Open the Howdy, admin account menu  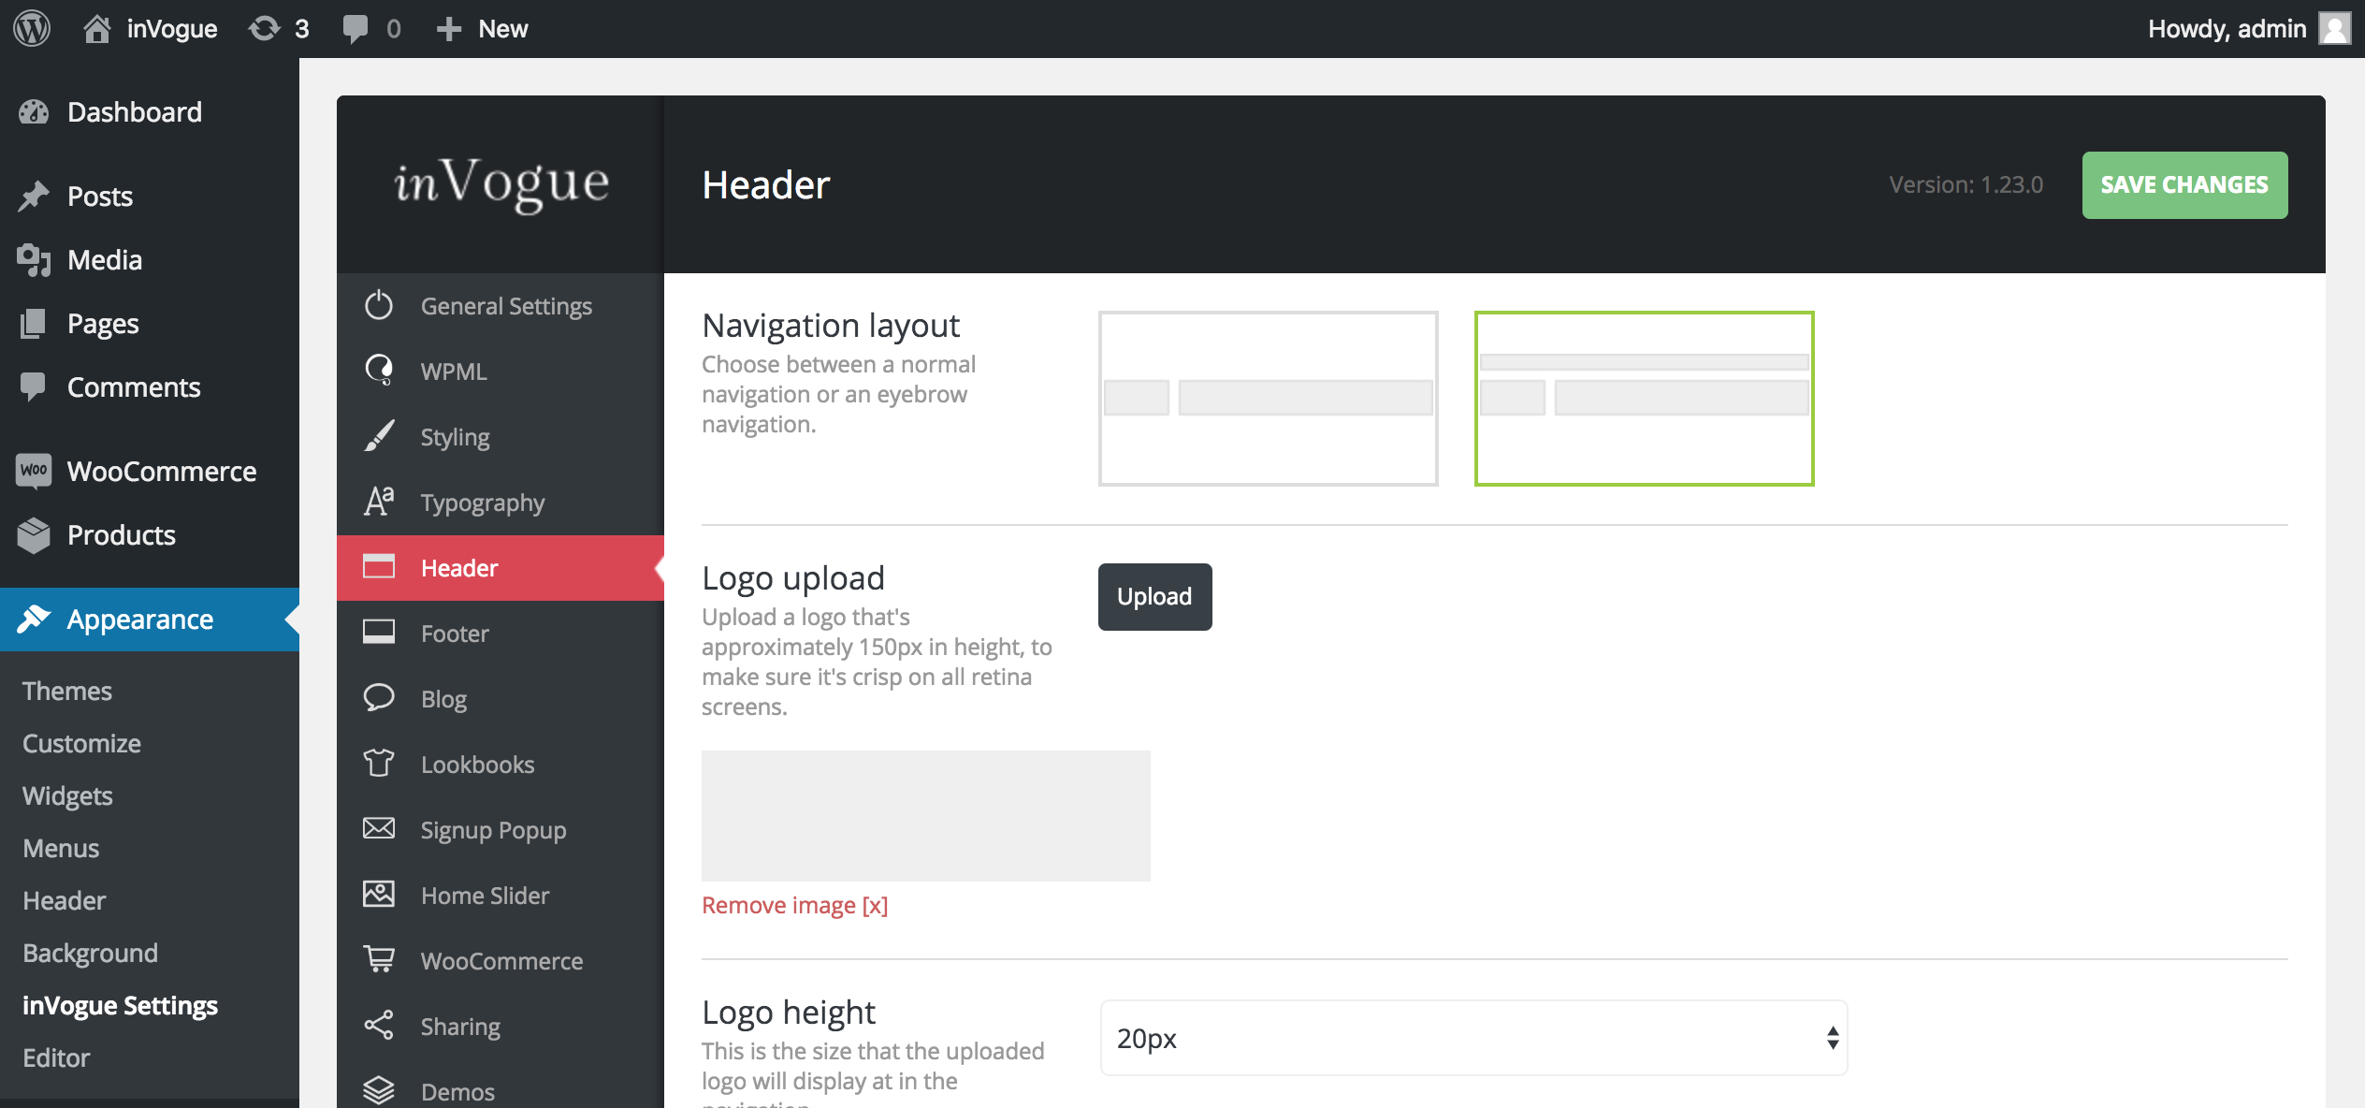[x=2249, y=28]
